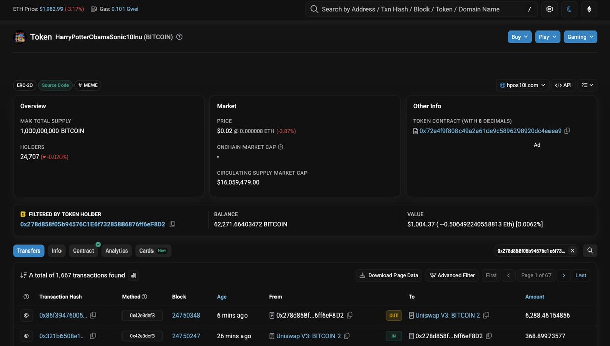Click Onchain Market Cap help icon
This screenshot has height=346, width=610.
(280, 147)
